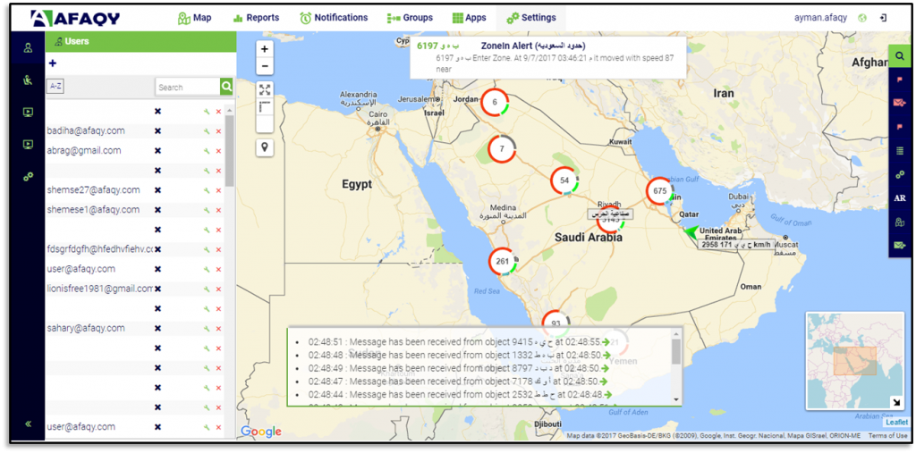Open the list icon in right sidebar
The image size is (916, 453).
point(900,151)
